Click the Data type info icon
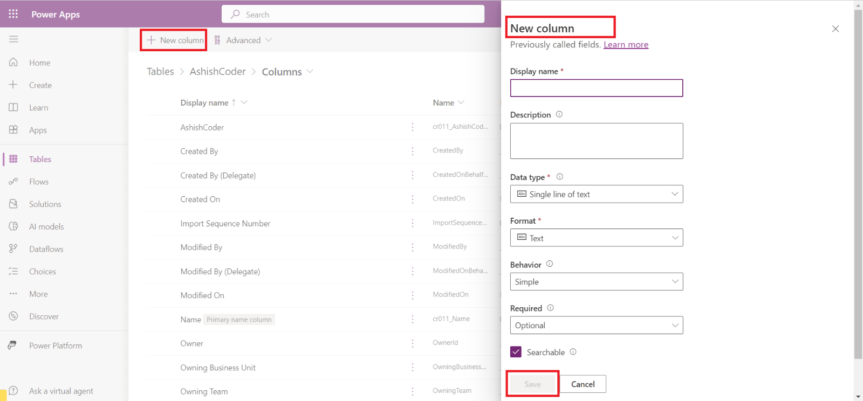 [559, 177]
